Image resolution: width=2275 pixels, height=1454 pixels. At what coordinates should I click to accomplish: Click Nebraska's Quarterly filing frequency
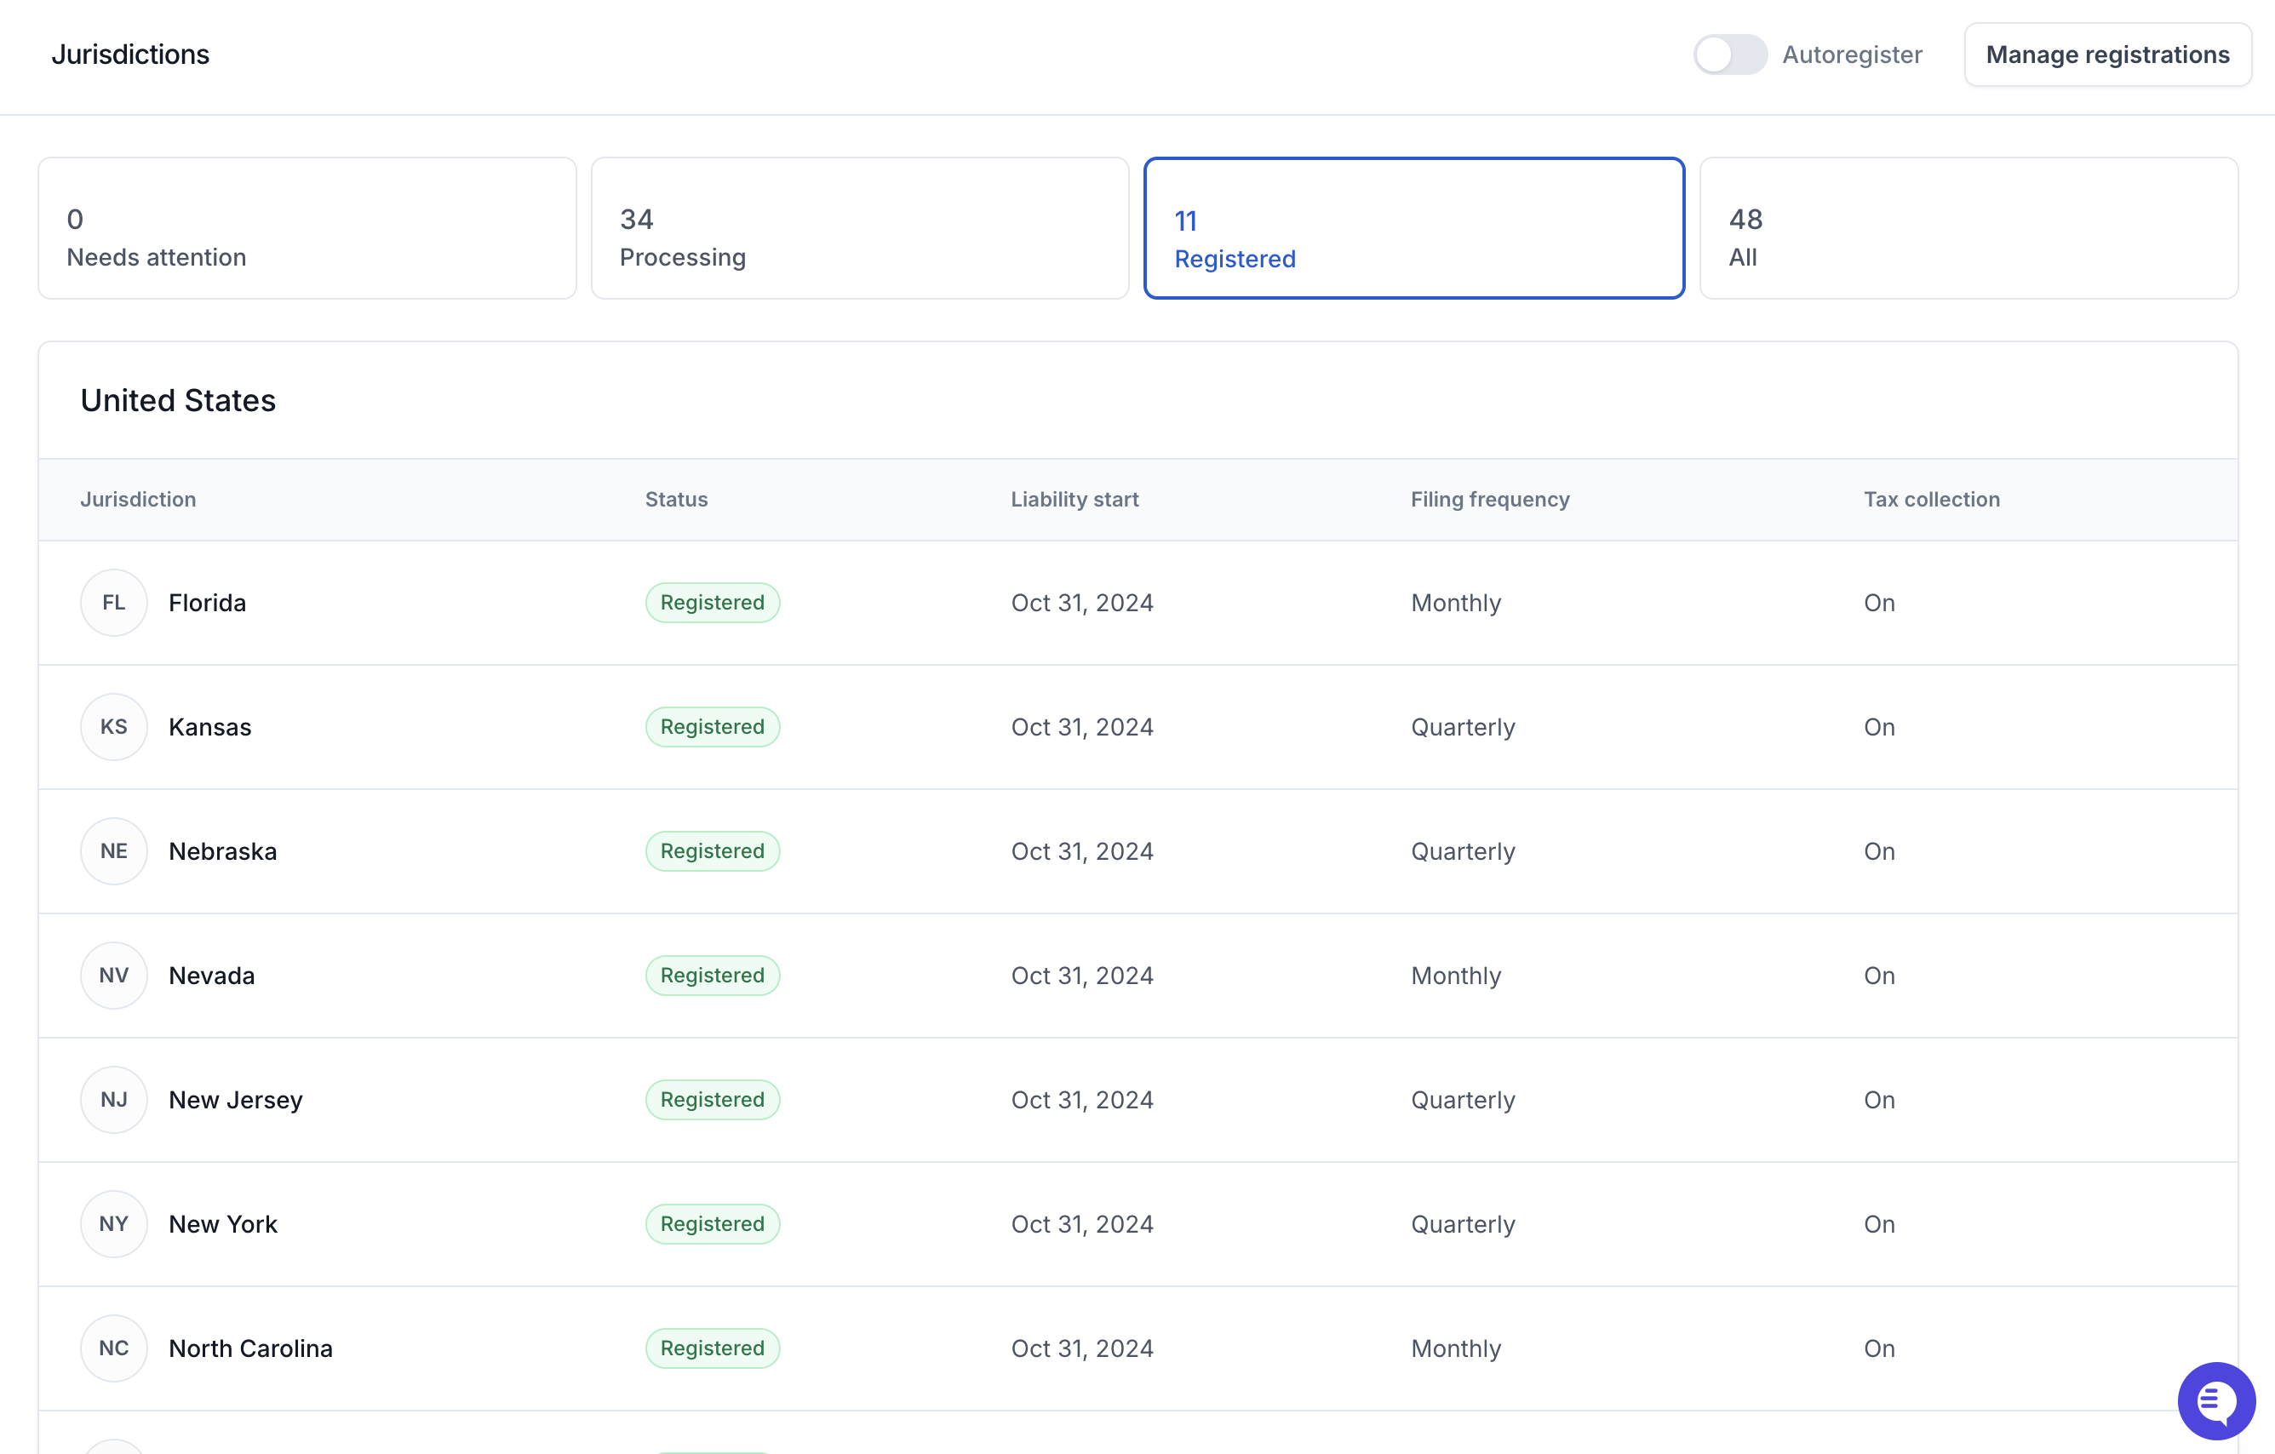(1463, 851)
